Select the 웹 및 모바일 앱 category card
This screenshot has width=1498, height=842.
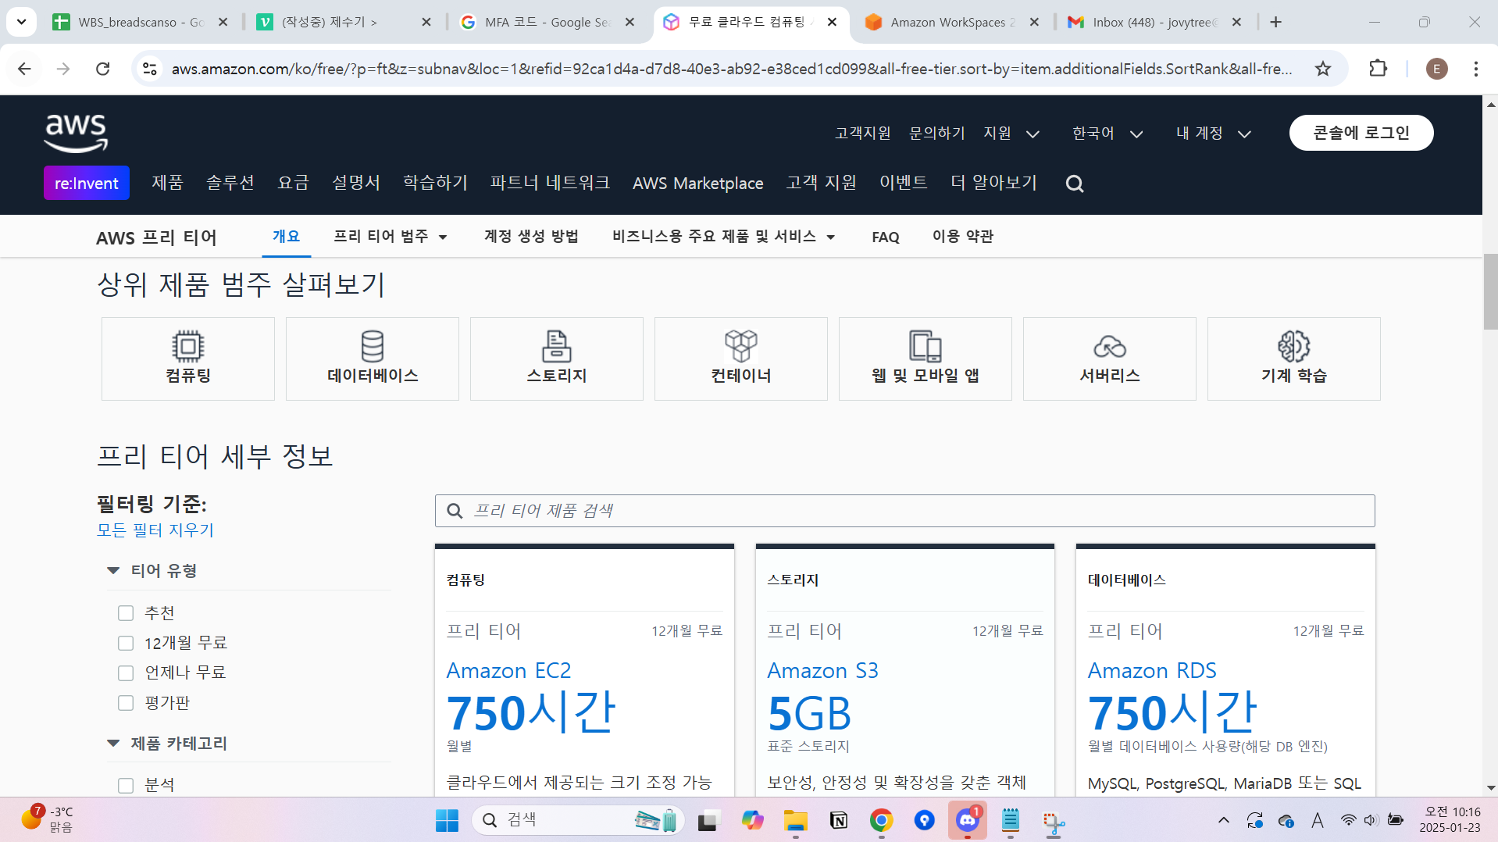[926, 359]
